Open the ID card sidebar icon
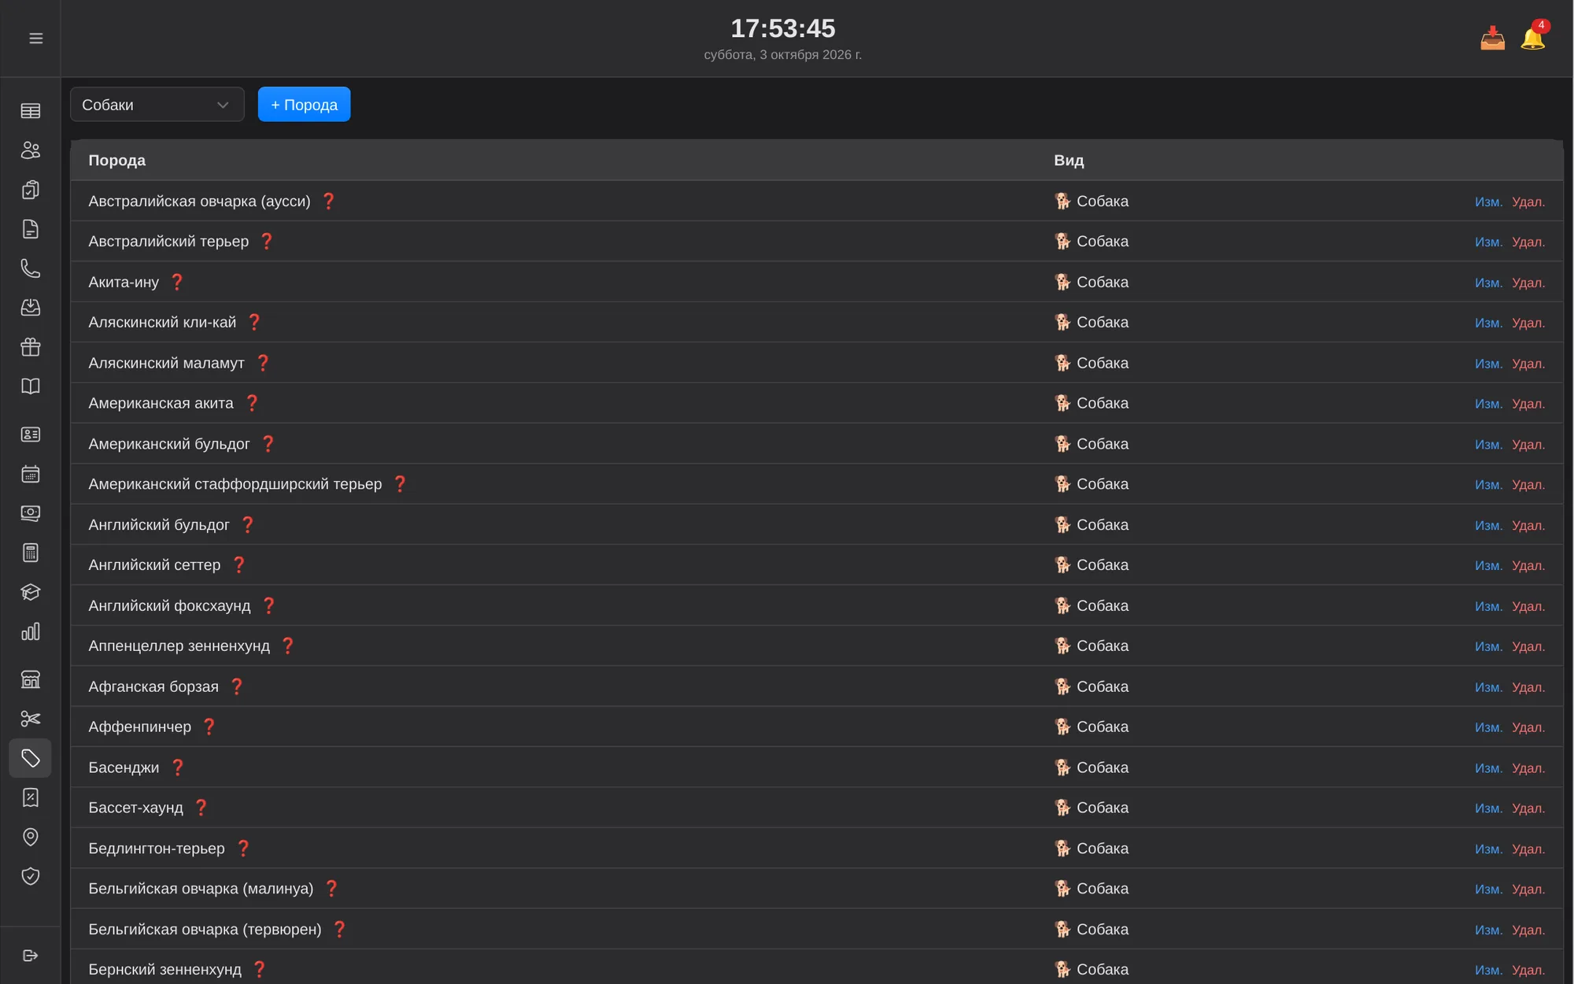Image resolution: width=1574 pixels, height=984 pixels. pyautogui.click(x=31, y=435)
